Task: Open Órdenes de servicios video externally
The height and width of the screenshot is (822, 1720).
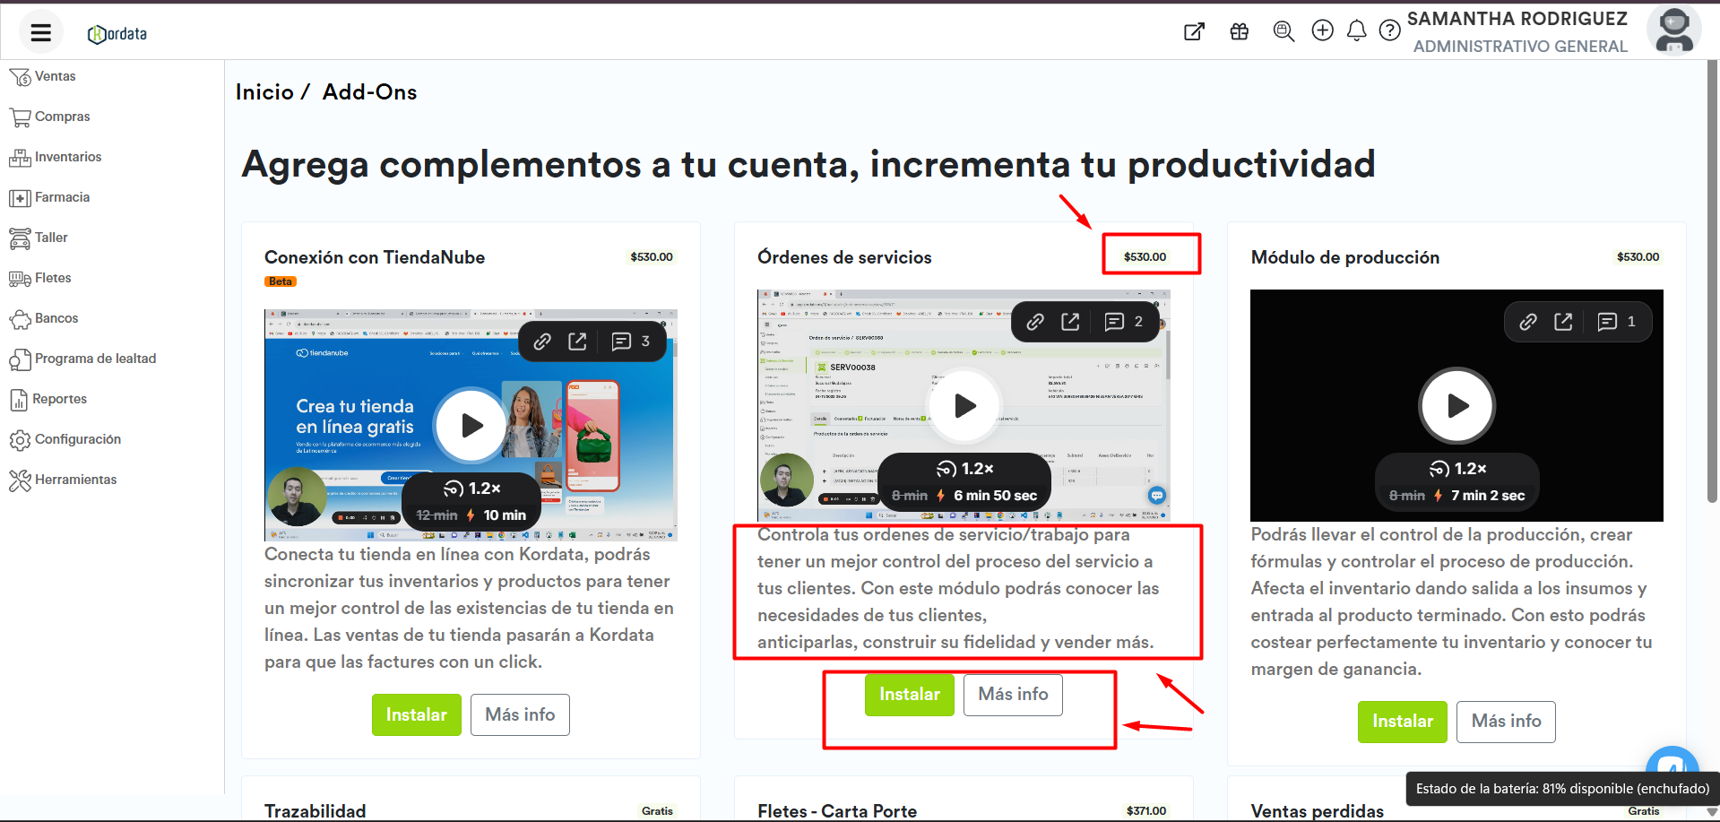Action: [1070, 322]
